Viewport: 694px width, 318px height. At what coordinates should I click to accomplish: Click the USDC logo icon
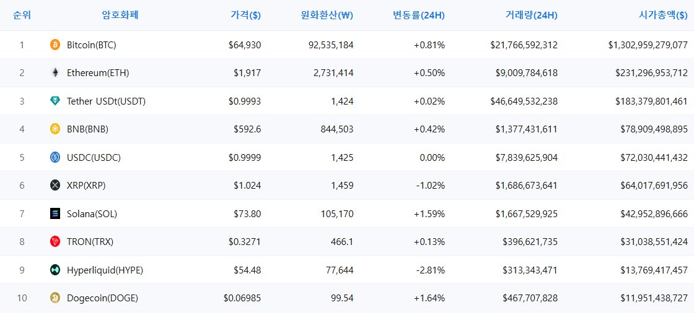coord(55,157)
